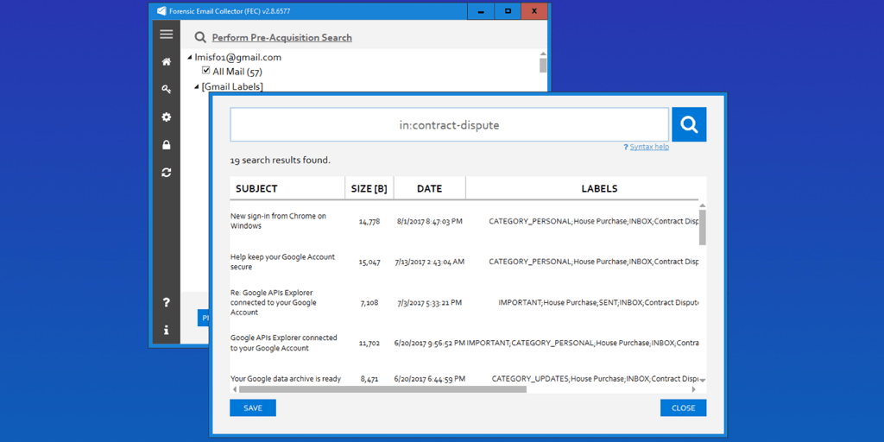Click the results vertical scrollbar thumb

click(x=703, y=227)
